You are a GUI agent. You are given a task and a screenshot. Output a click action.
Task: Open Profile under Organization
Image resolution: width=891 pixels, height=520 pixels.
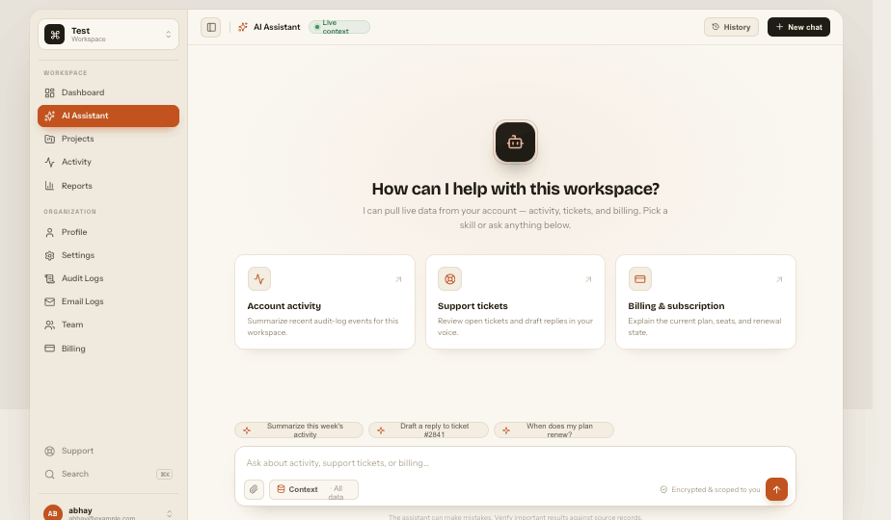pos(108,232)
